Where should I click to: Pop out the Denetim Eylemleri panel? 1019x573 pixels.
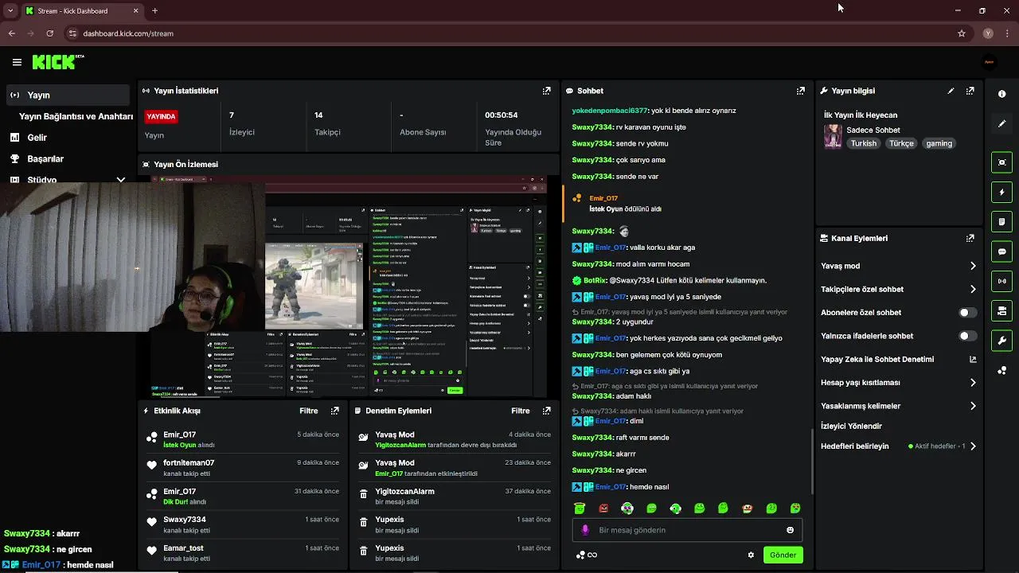(x=546, y=411)
